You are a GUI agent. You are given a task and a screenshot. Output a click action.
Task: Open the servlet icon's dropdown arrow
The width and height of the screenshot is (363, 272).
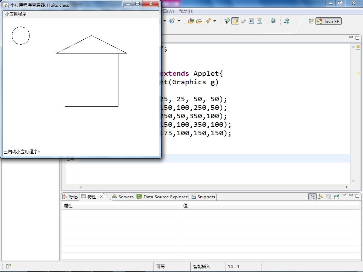(179, 21)
